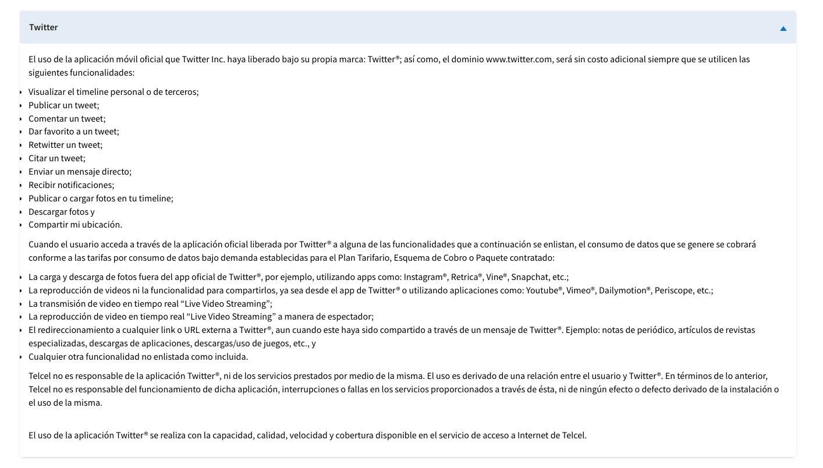The width and height of the screenshot is (823, 468).
Task: Click the www.twitter.com domain text
Action: 519,59
